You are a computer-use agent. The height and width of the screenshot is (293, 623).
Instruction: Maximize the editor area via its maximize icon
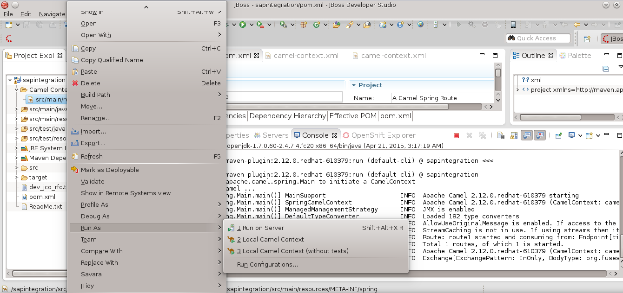tap(495, 55)
